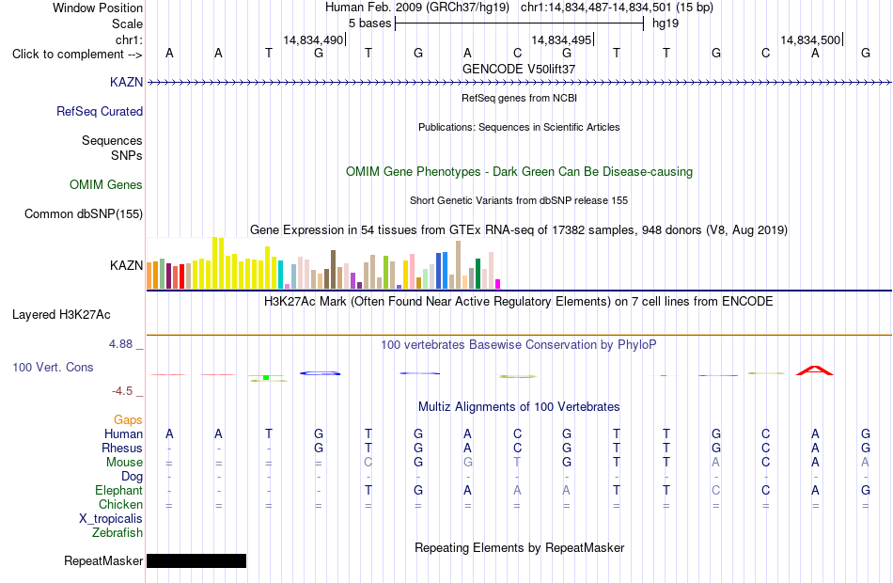Screen dimensions: 893x583
Task: Click the -4.5 PhyloP lower scale value
Action: pos(122,391)
